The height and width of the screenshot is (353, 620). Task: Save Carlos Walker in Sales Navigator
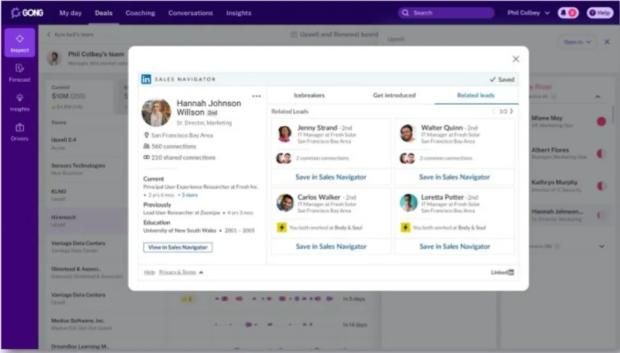coord(331,246)
